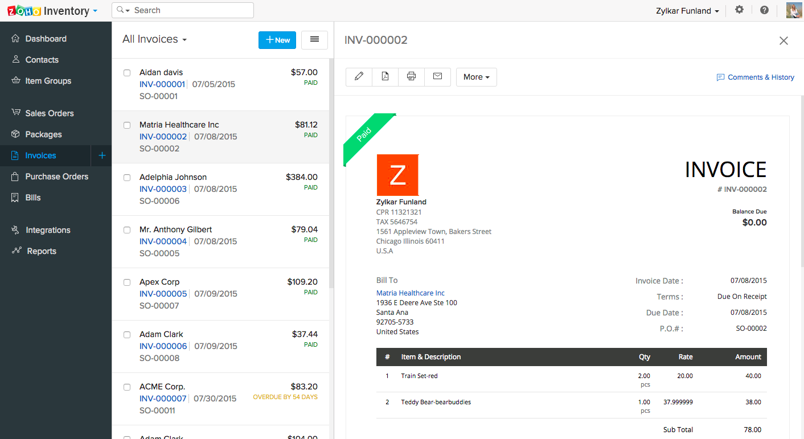Screen dimensions: 804x439
Task: Open the INV-000003 invoice link
Action: pyautogui.click(x=163, y=189)
